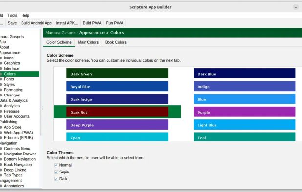
Task: Open the Annotations tree item
Action: click(x=14, y=186)
